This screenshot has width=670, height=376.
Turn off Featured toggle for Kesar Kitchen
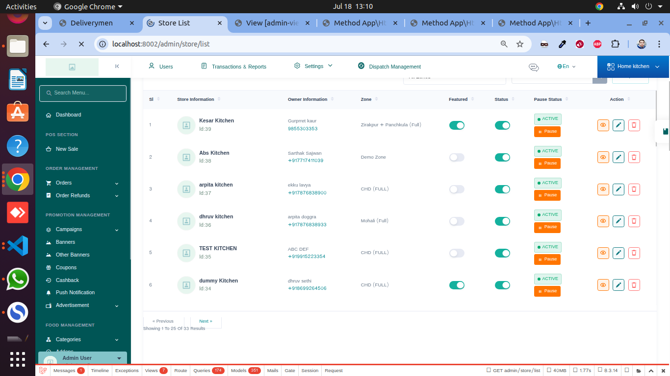coord(457,125)
